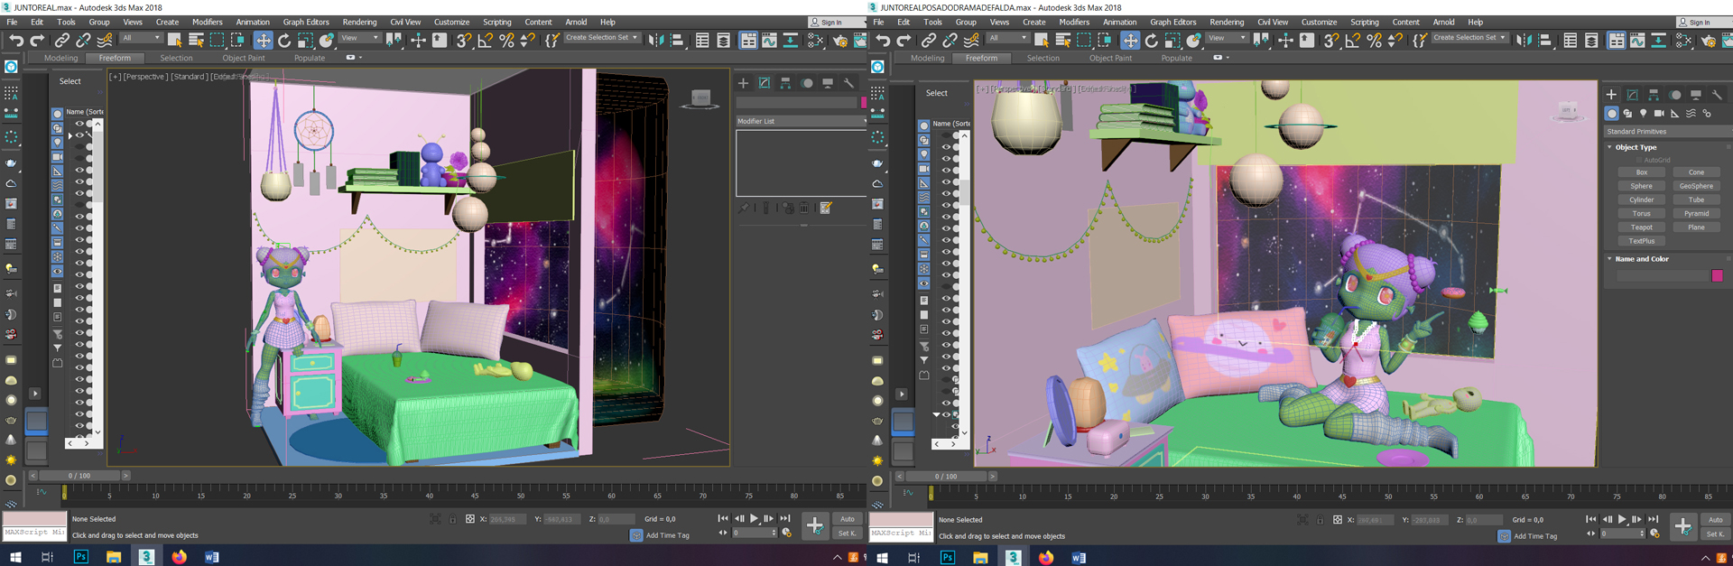
Task: Toggle the selection lock icon in the left status bar
Action: [x=452, y=519]
